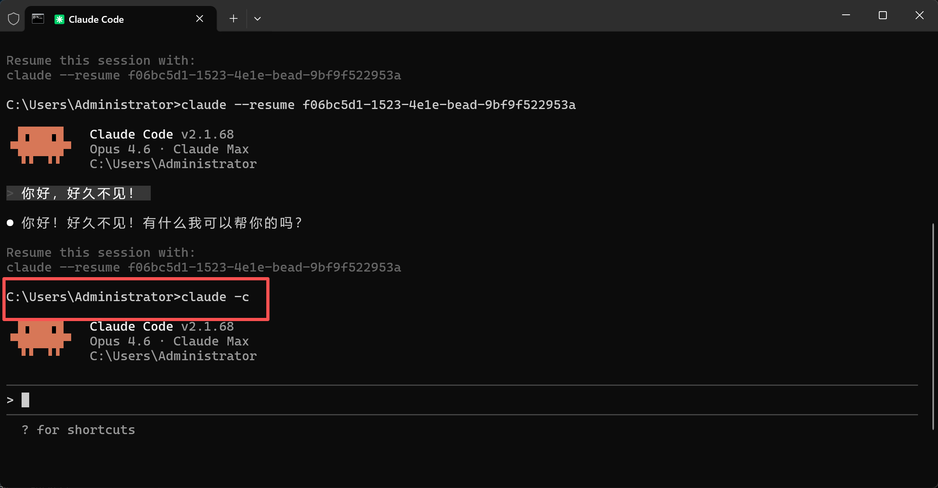938x488 pixels.
Task: Click the vertical scrollbar thumb on the right
Action: [933, 326]
